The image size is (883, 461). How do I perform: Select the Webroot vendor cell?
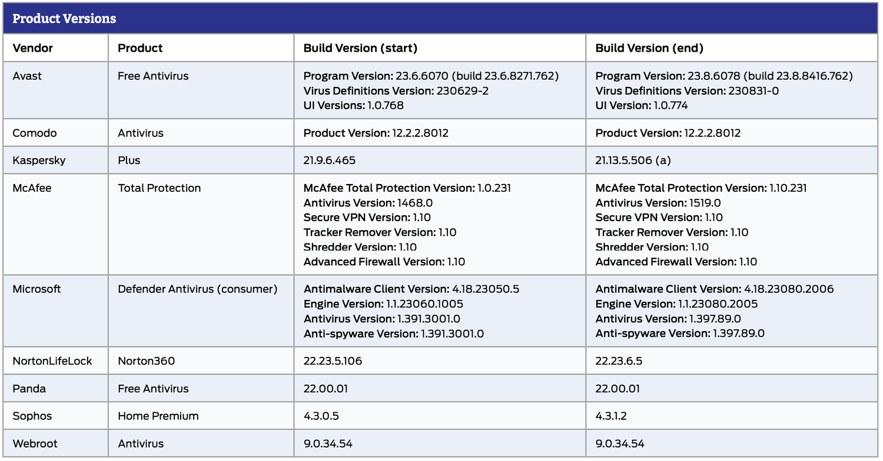(x=35, y=444)
